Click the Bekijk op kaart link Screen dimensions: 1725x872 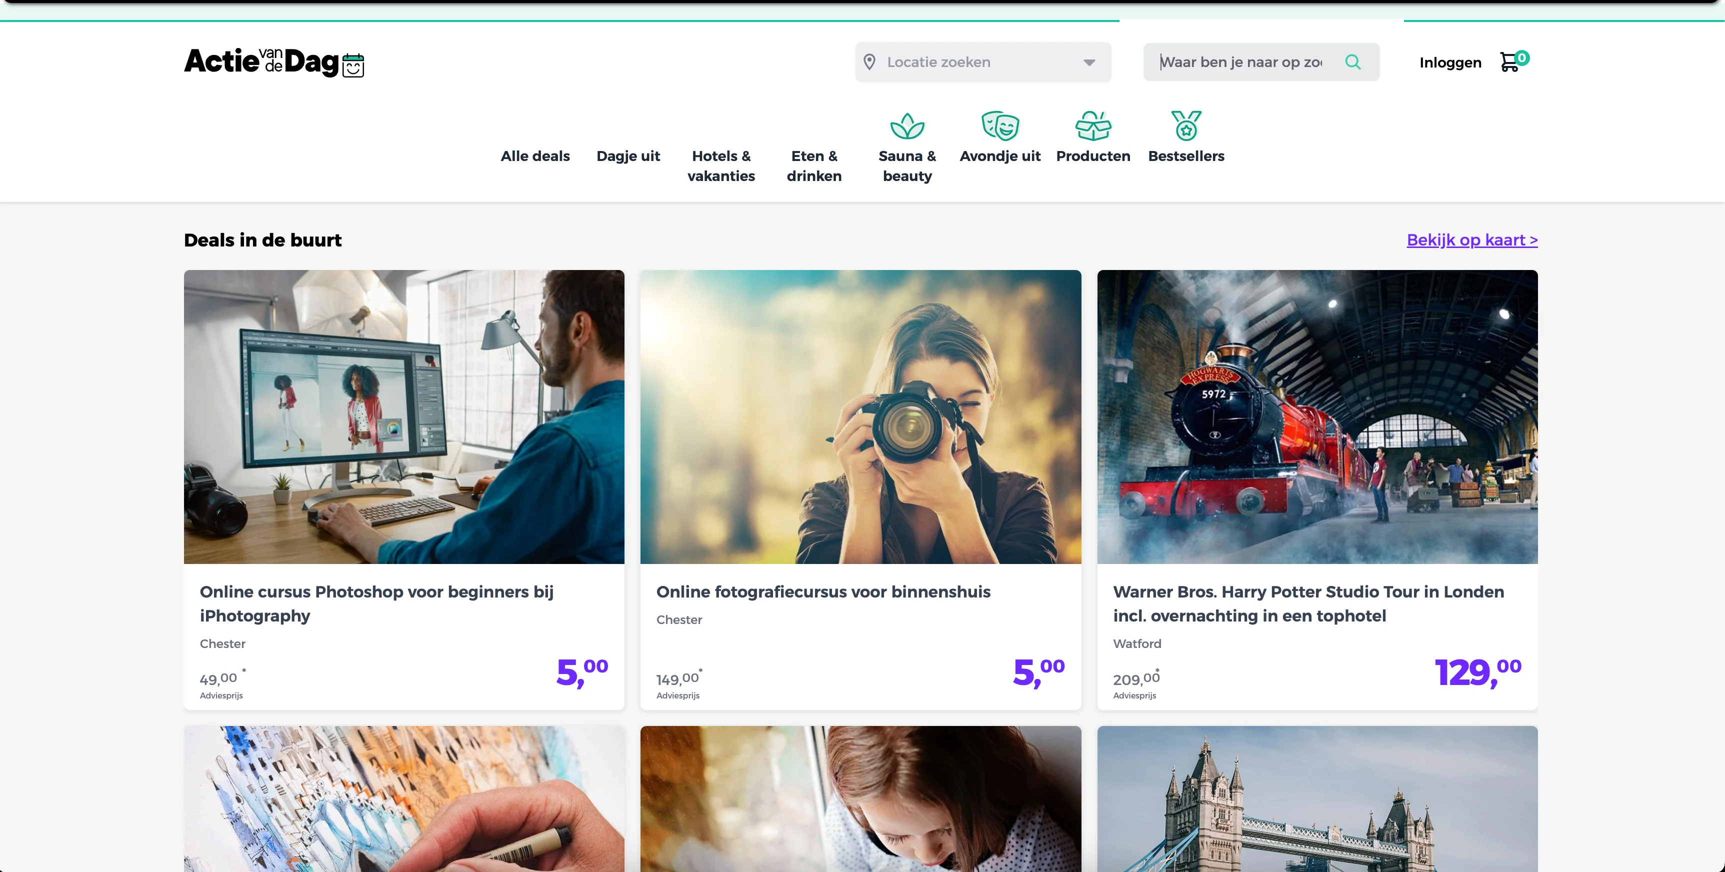tap(1471, 240)
